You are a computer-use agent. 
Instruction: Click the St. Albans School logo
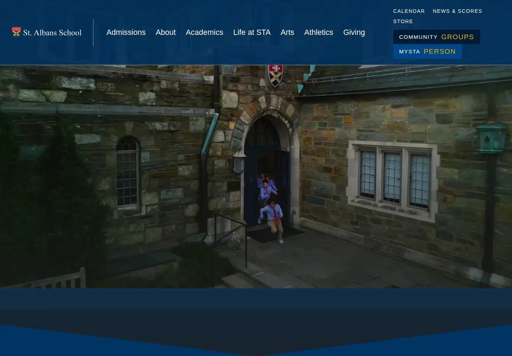tap(47, 32)
